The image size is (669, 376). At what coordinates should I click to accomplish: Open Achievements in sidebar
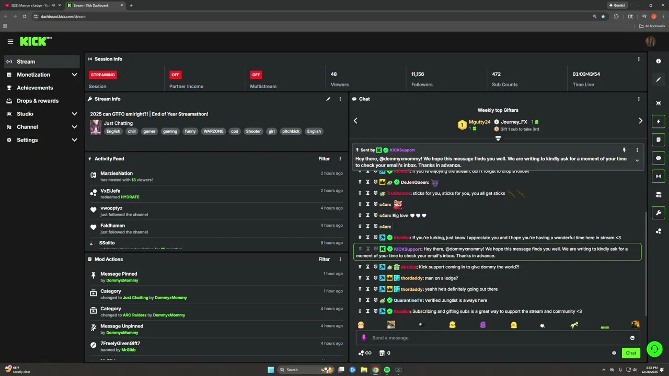coord(42,88)
